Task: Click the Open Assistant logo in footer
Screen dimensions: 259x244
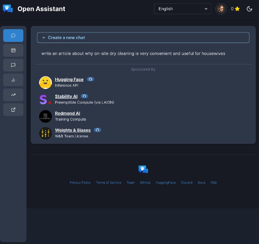Action: 143,169
